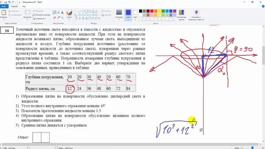Viewport: 265px width, 149px height.
Task: Click the Edit colors rainbow icon
Action: pos(181,12)
